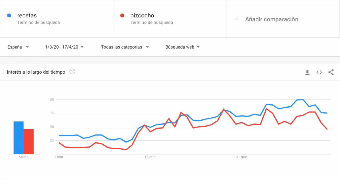Open help for Interés a lo largo del tiempo
Viewport: 340px width, 180px height.
click(72, 72)
